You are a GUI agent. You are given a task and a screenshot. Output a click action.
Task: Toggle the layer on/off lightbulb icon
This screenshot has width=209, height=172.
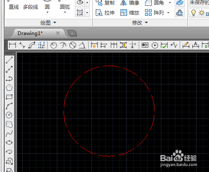(x=193, y=13)
